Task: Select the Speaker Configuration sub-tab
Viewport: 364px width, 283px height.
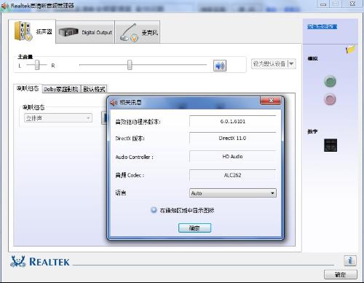Action: pos(28,88)
